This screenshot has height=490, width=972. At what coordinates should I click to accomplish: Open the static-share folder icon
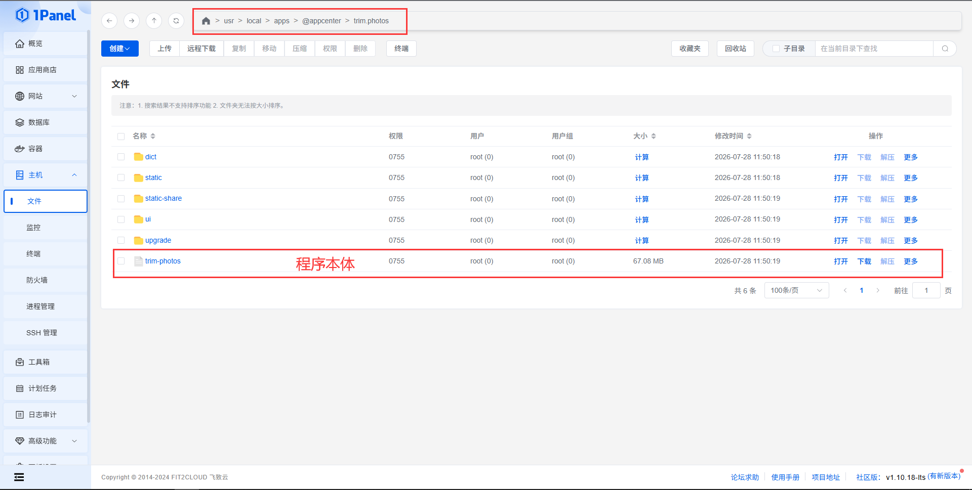[138, 198]
